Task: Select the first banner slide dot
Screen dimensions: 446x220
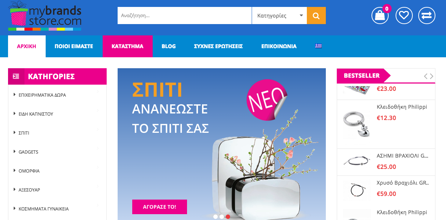Action: pos(216,217)
